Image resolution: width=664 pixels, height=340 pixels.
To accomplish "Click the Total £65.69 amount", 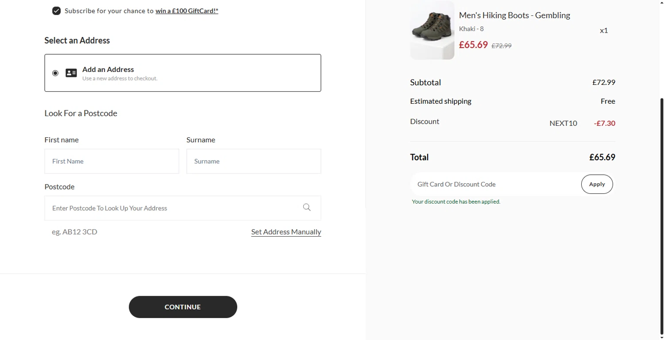I will point(602,157).
